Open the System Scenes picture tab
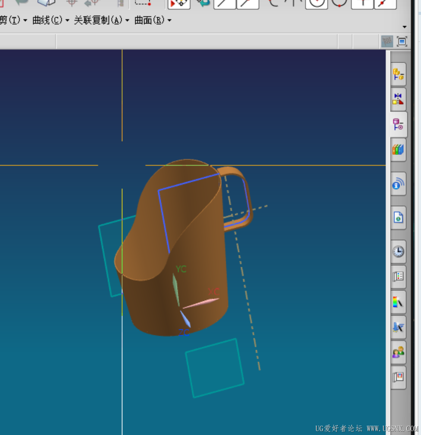This screenshot has height=435, width=421. [398, 377]
